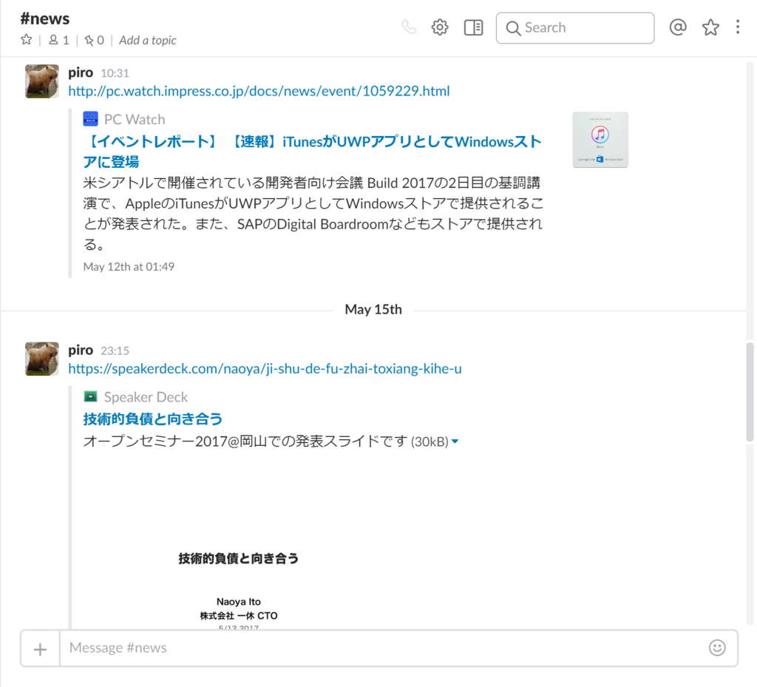Open the iTunes article thumbnail image
The image size is (757, 687).
coord(600,140)
